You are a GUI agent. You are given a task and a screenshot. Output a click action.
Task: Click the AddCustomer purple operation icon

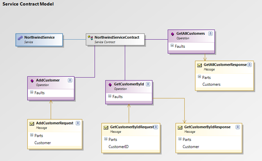click(32, 81)
